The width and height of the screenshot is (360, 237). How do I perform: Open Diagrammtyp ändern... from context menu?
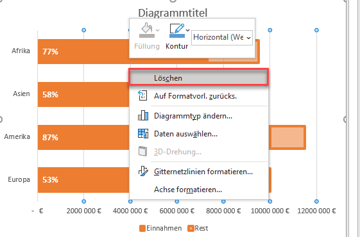[x=198, y=116]
